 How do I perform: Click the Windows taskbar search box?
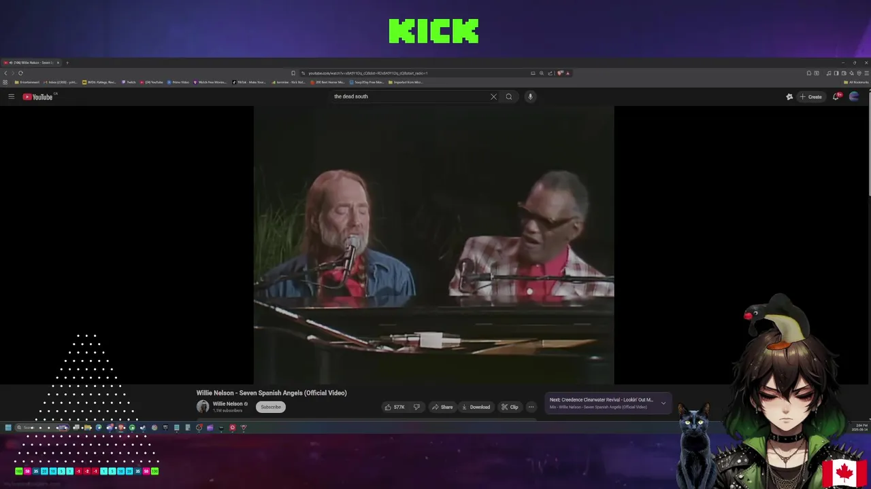click(42, 428)
